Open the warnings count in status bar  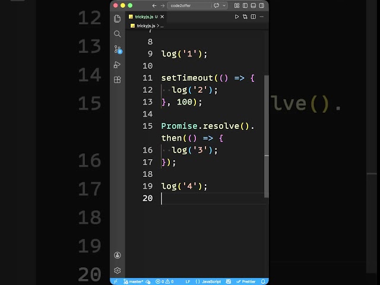pyautogui.click(x=169, y=281)
